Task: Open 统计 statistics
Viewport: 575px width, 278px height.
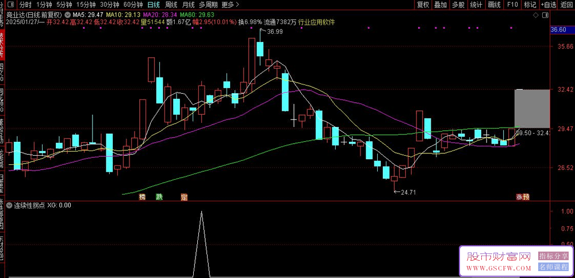Action: point(476,5)
